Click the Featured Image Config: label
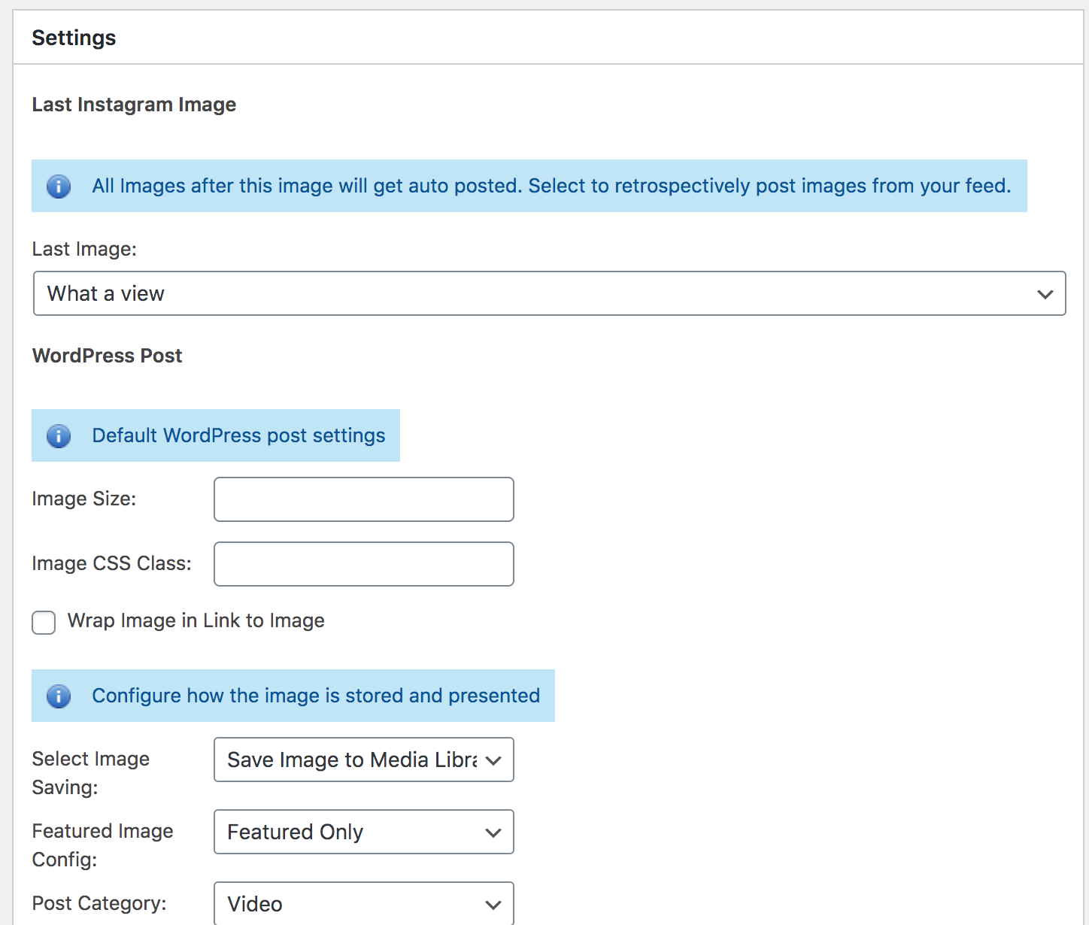The width and height of the screenshot is (1089, 925). (x=103, y=845)
